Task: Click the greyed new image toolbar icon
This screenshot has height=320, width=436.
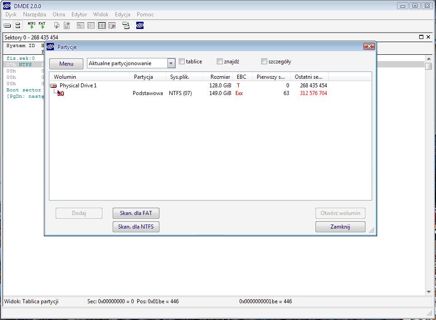Action: click(x=67, y=26)
